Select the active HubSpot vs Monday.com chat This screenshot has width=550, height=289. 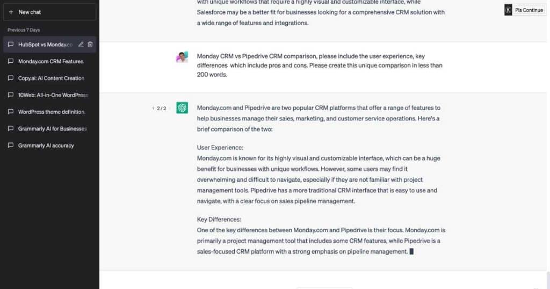pos(49,45)
